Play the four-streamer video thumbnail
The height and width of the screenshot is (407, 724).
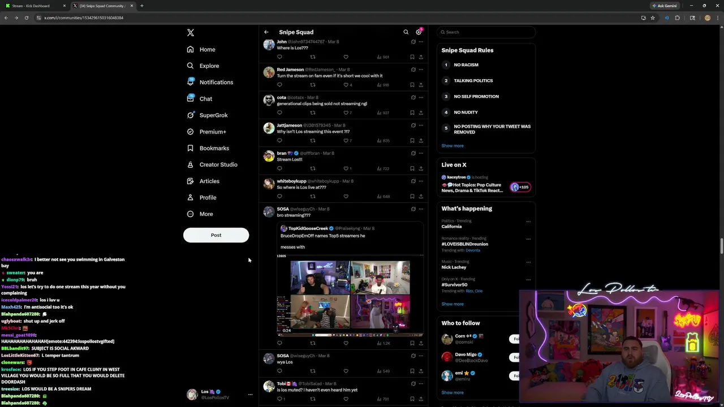(x=350, y=295)
